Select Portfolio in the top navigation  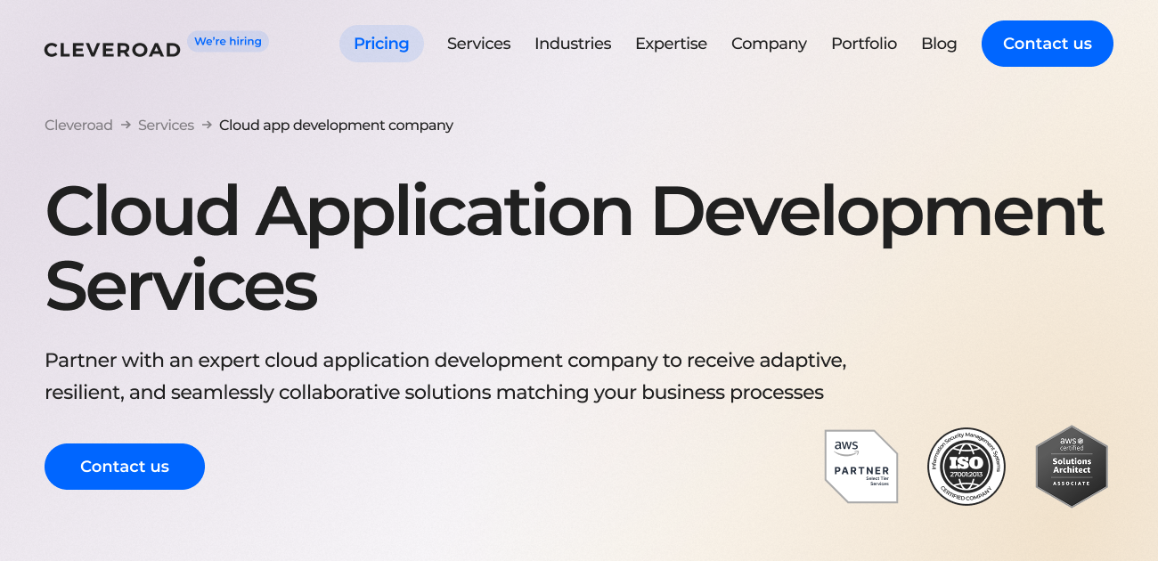point(863,44)
